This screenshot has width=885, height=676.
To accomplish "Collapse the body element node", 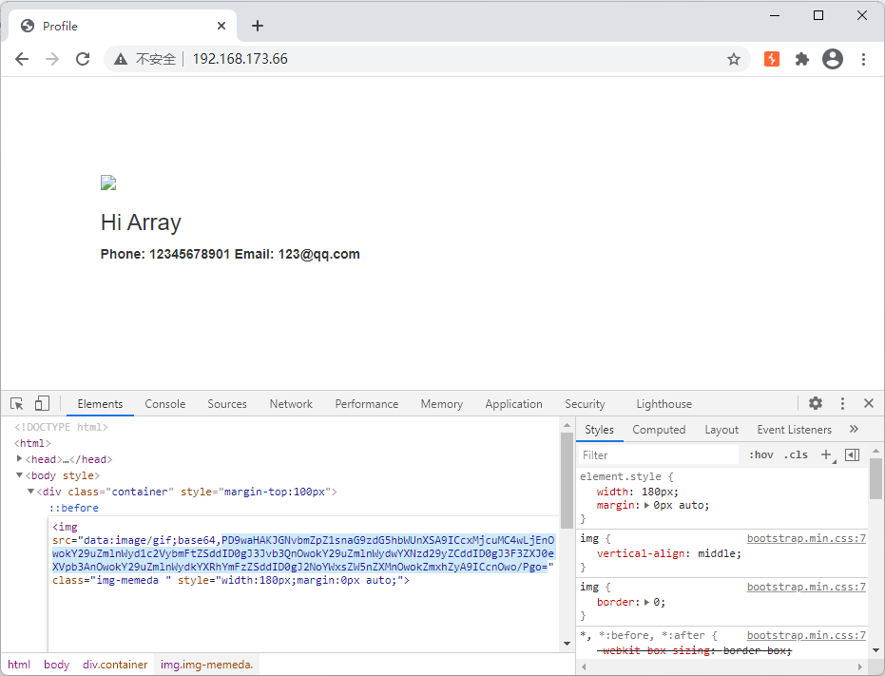I will (x=20, y=475).
